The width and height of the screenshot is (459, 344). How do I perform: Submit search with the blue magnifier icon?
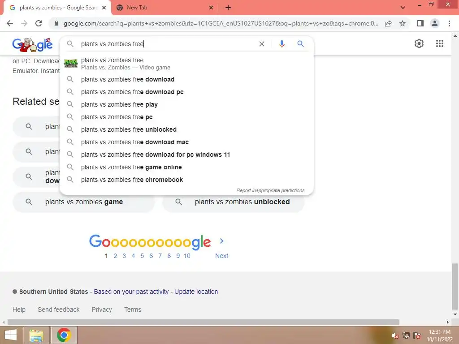(300, 44)
